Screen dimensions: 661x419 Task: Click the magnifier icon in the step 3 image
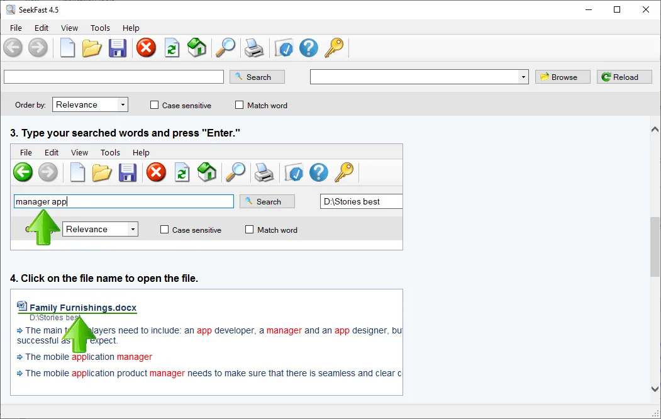pyautogui.click(x=236, y=172)
